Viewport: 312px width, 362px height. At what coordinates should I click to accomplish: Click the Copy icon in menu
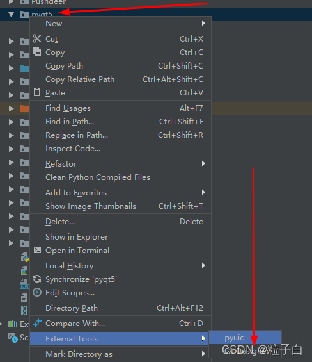37,52
